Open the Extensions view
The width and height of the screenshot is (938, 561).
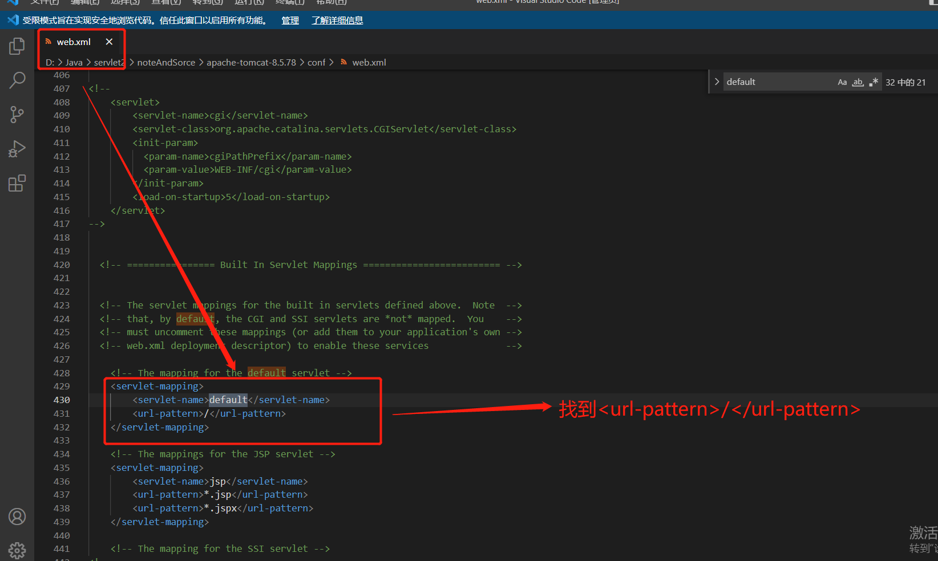tap(17, 183)
